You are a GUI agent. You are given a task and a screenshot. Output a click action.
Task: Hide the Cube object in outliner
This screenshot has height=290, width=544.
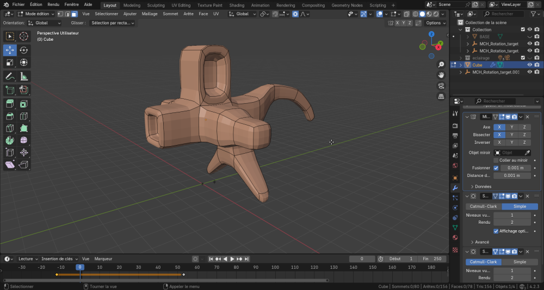click(529, 65)
